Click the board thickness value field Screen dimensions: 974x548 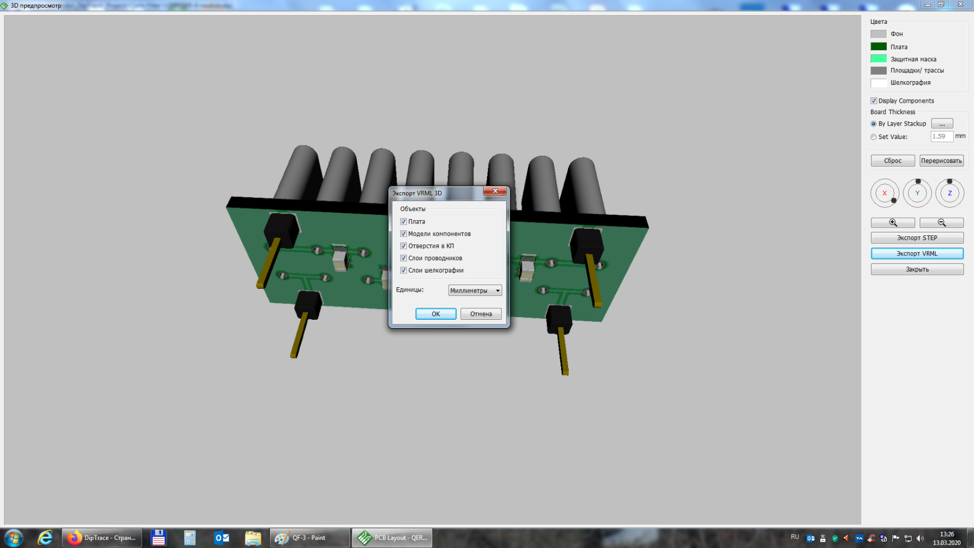pyautogui.click(x=941, y=136)
